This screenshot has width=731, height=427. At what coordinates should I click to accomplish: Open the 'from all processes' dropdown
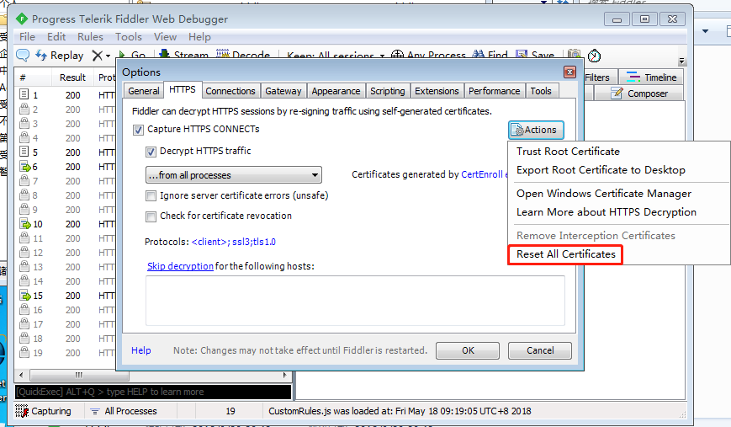234,175
